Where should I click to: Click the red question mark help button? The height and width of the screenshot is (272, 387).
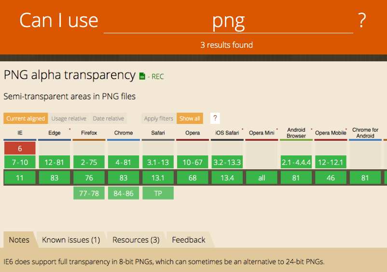coord(215,118)
